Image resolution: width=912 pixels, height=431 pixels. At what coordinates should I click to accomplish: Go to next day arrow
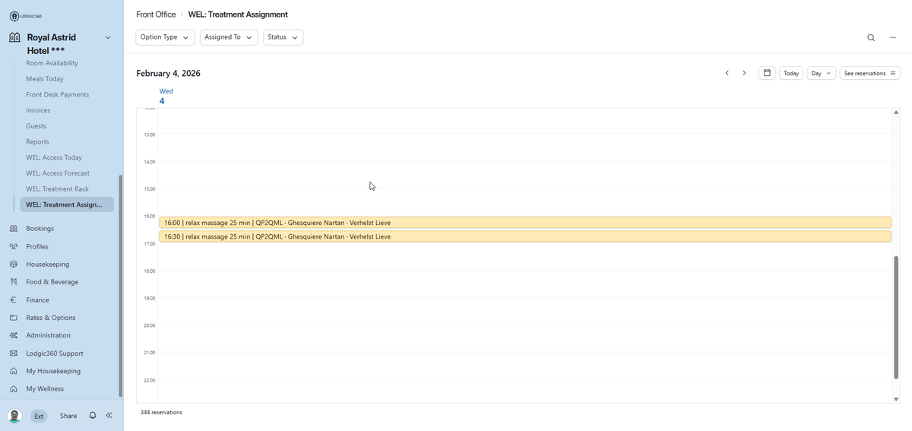[x=744, y=73]
